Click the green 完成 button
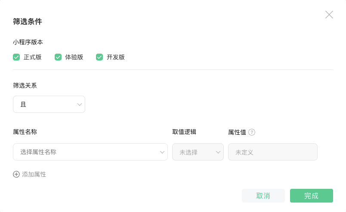This screenshot has height=212, width=346. coord(311,196)
